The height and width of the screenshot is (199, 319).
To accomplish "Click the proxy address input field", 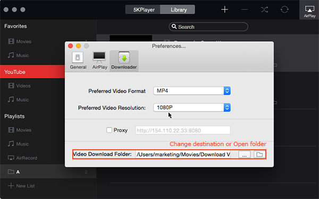I will (183, 130).
